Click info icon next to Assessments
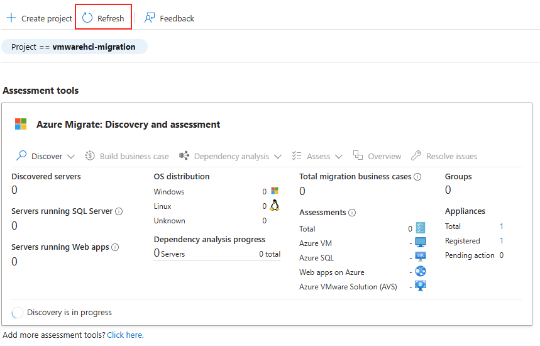The image size is (540, 346). pyautogui.click(x=352, y=213)
